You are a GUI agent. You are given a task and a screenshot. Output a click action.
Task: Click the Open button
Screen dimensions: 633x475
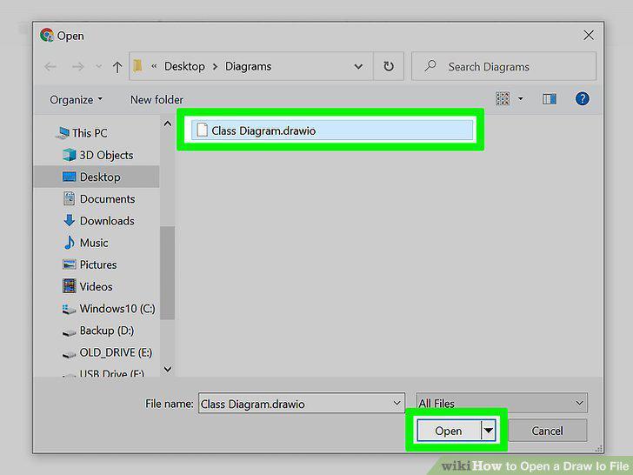coord(449,431)
